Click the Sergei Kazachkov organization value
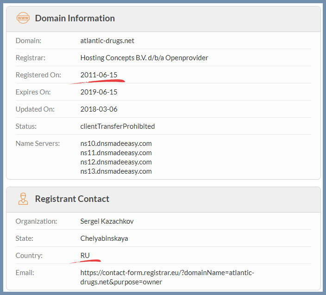This screenshot has height=295, width=326. coord(107,221)
